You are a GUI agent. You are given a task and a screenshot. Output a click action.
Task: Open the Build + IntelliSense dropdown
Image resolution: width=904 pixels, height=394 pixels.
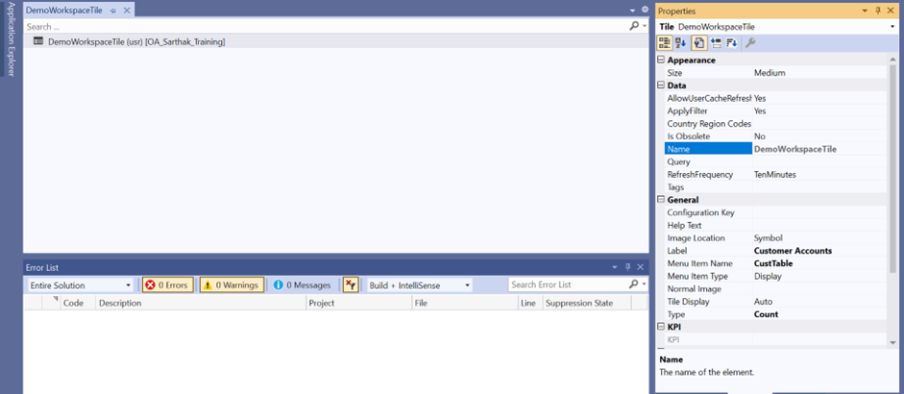click(420, 285)
